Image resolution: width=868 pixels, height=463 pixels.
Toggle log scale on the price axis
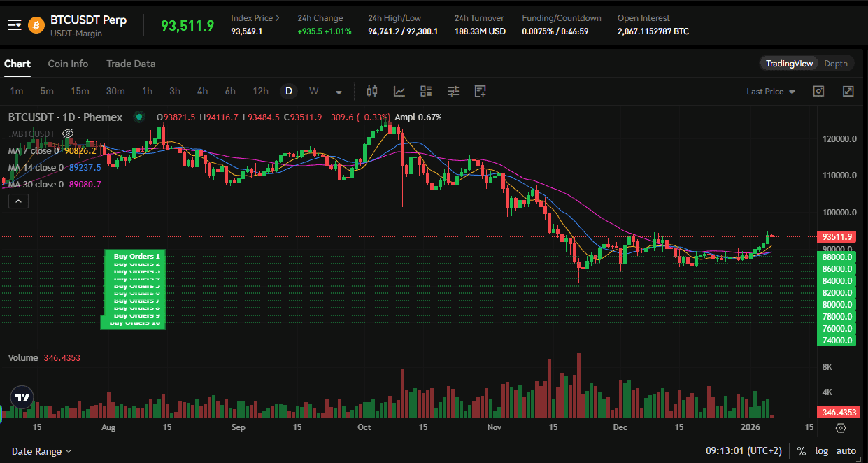point(821,451)
